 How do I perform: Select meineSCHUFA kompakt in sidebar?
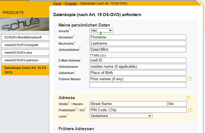point(25,45)
